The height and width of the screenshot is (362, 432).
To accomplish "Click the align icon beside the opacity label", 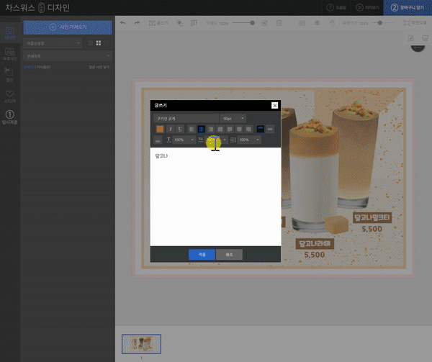I will click(x=194, y=23).
